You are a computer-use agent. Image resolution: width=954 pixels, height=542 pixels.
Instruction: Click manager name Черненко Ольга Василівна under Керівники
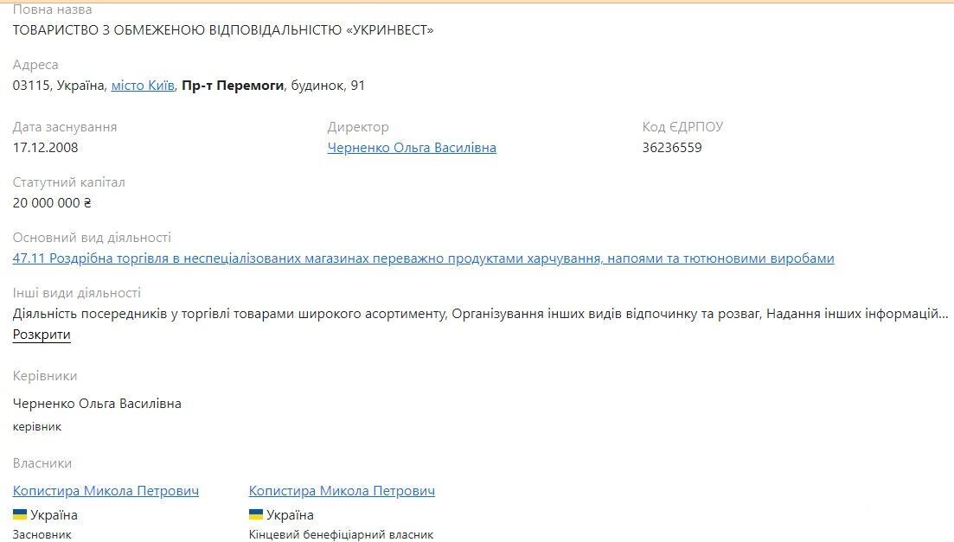97,404
